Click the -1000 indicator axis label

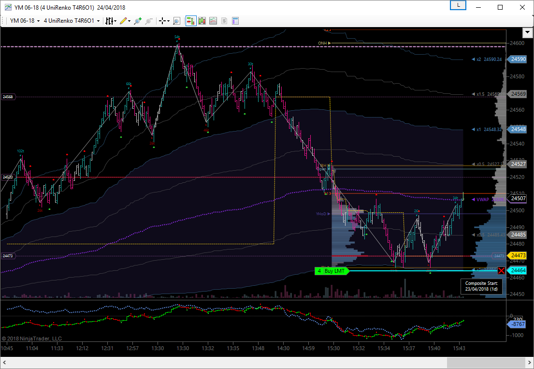tap(517, 335)
